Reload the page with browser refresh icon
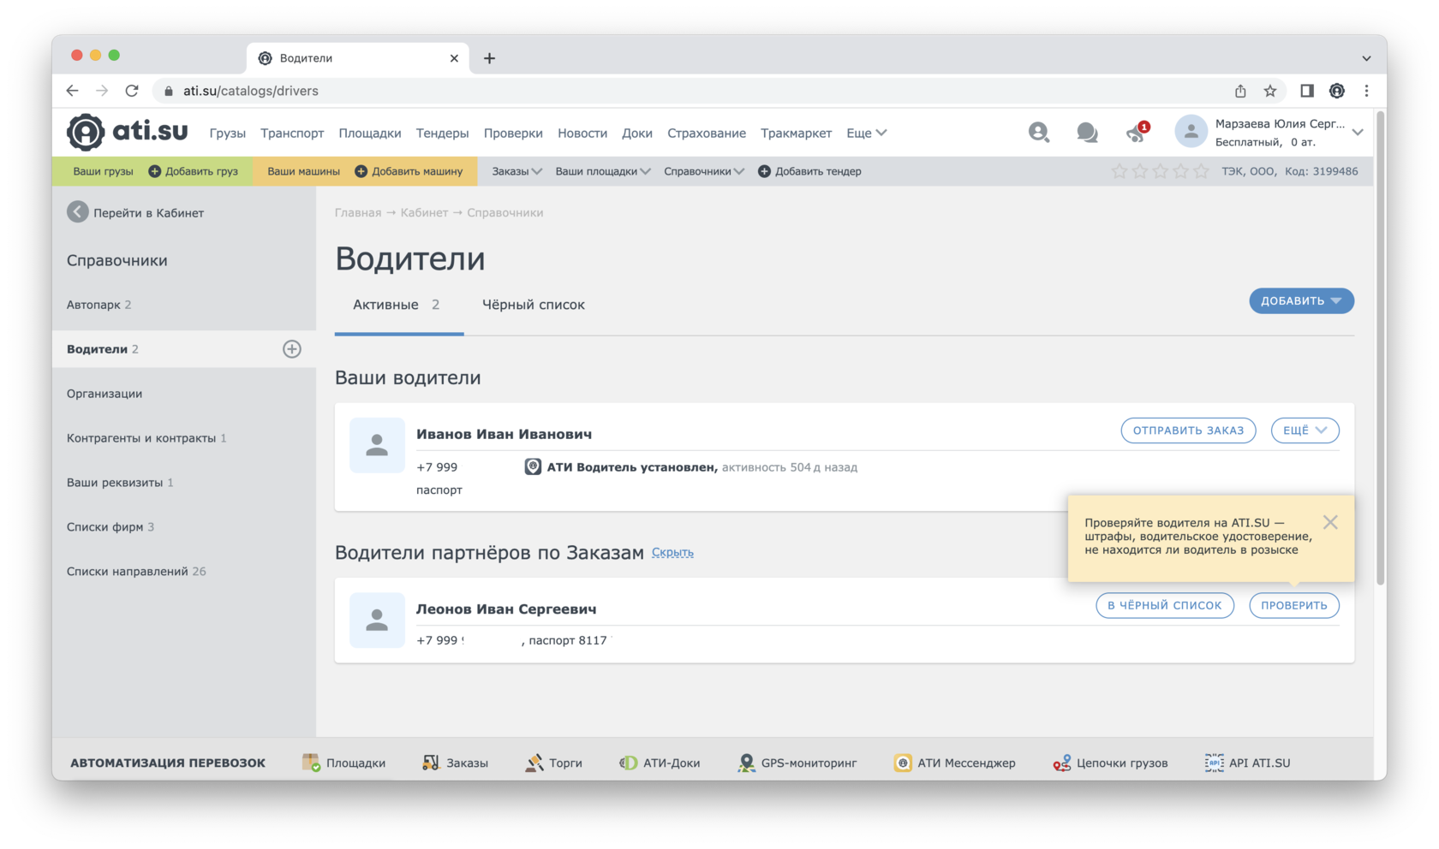The height and width of the screenshot is (849, 1439). [132, 91]
